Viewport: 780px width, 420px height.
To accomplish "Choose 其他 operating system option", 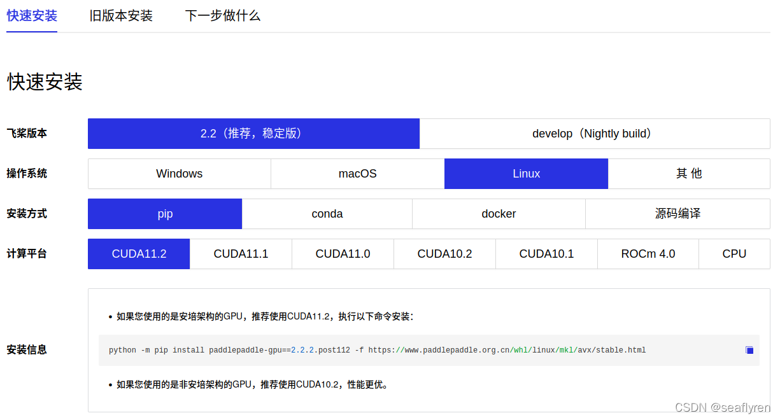I will pos(690,174).
